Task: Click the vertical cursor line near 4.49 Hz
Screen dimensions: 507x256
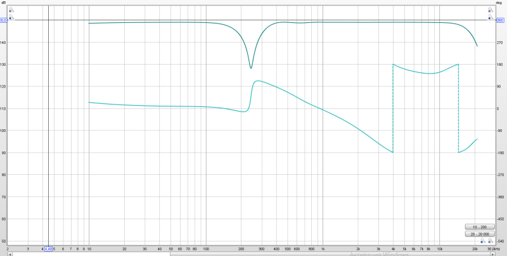Action: [x=49, y=129]
